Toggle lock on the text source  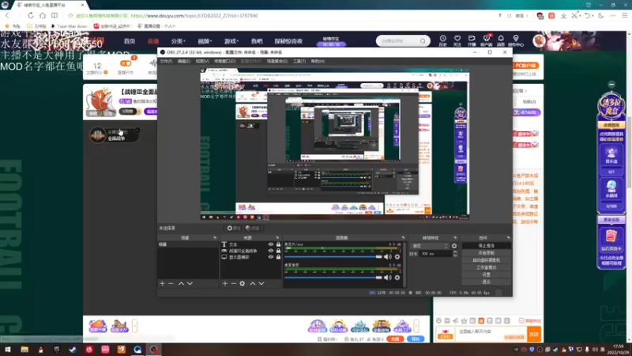coord(278,244)
